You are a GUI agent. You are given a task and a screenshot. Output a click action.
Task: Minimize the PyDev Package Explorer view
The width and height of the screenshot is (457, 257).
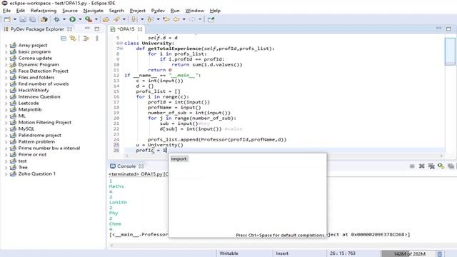[87, 29]
